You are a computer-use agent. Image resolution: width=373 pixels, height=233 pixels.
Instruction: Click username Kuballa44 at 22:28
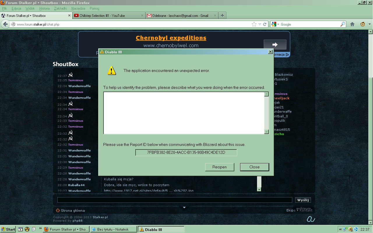(x=76, y=185)
